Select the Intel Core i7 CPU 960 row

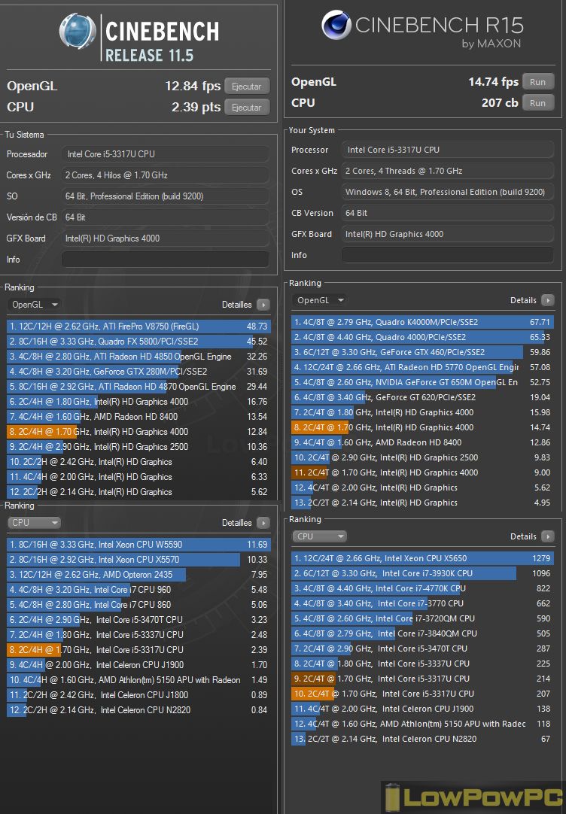[138, 590]
